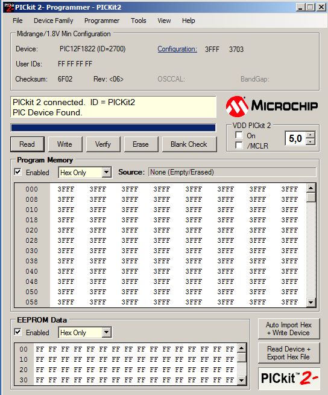Click the Program Memory address 020
328x395 pixels.
click(x=32, y=230)
